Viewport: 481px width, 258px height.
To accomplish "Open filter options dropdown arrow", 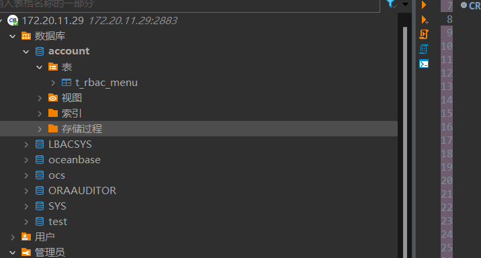I will (405, 4).
